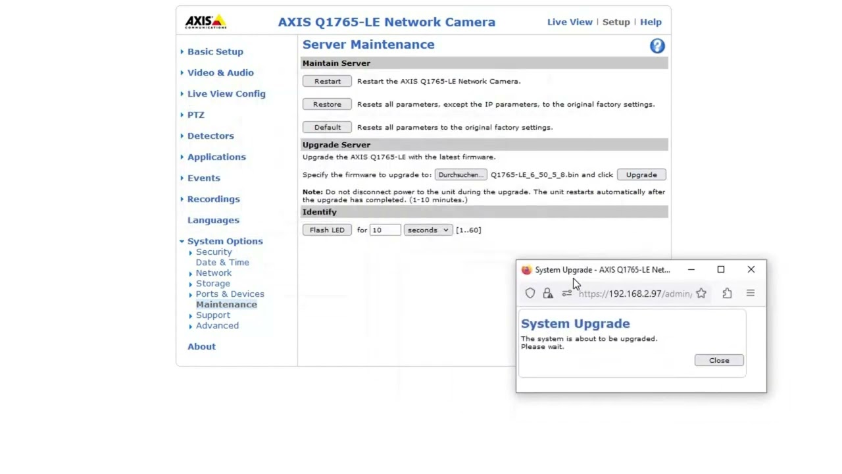This screenshot has width=842, height=474.
Task: Open the Setup link in header
Action: [x=616, y=22]
